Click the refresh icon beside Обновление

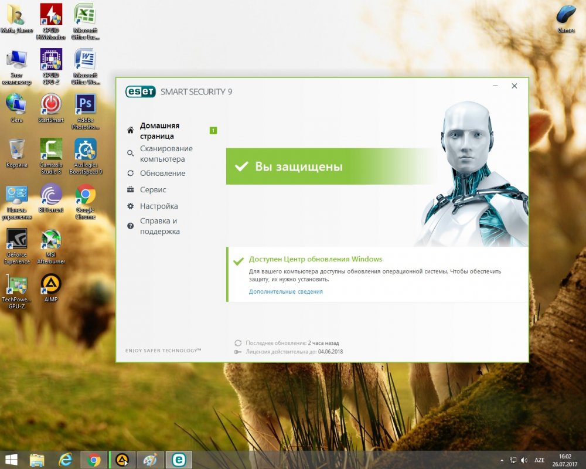coord(130,173)
